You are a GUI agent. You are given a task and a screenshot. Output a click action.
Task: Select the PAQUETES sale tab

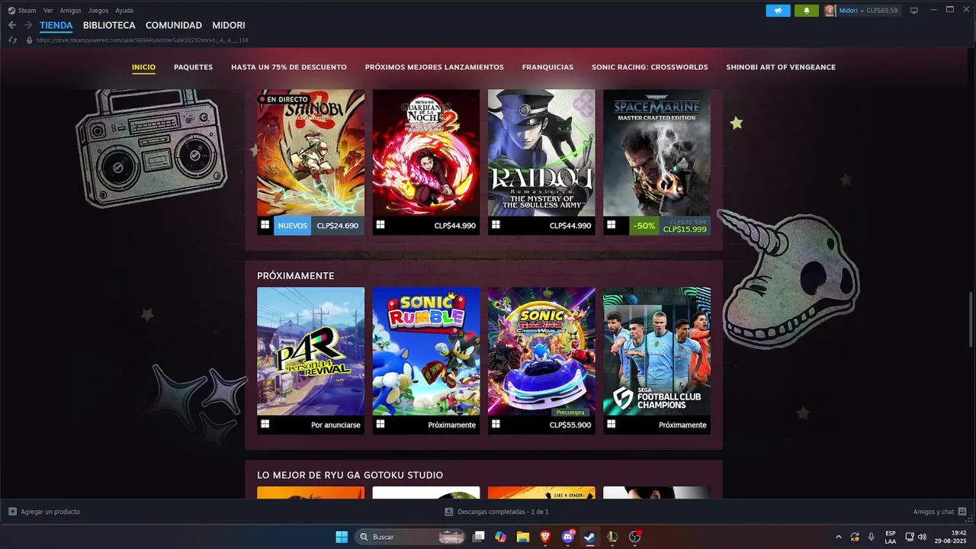click(x=193, y=67)
